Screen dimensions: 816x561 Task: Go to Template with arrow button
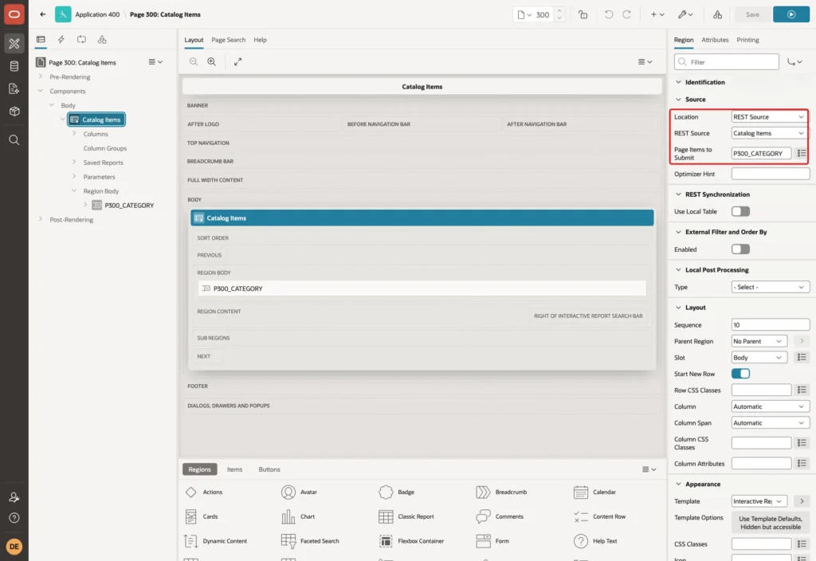[x=802, y=501]
